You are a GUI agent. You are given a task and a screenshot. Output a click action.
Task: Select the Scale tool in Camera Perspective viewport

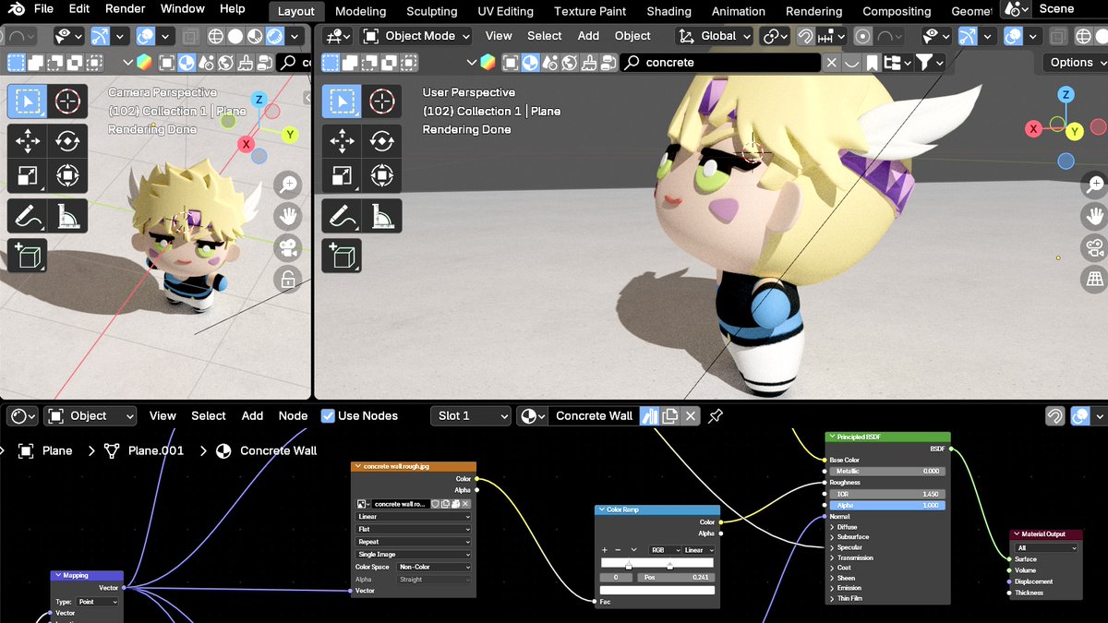[27, 174]
